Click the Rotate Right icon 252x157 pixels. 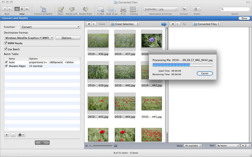tap(85, 9)
